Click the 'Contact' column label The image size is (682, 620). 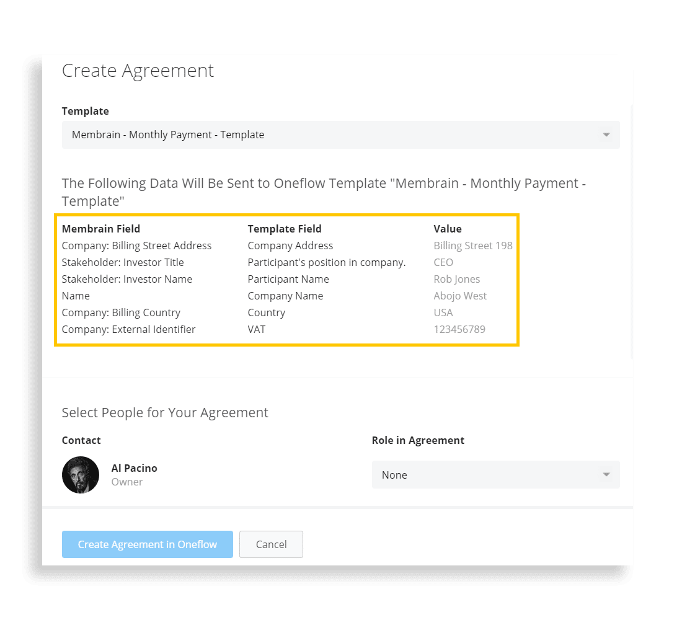[x=81, y=440]
